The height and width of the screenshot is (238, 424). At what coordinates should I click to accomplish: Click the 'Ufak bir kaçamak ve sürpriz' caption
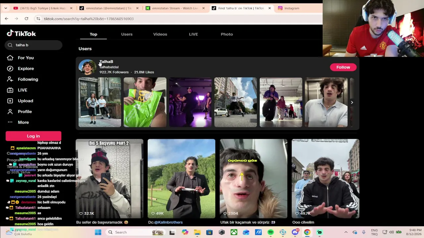click(248, 222)
